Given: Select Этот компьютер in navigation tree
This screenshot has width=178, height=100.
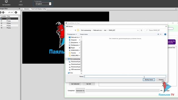Looking at the screenshot, I should 74,59.
